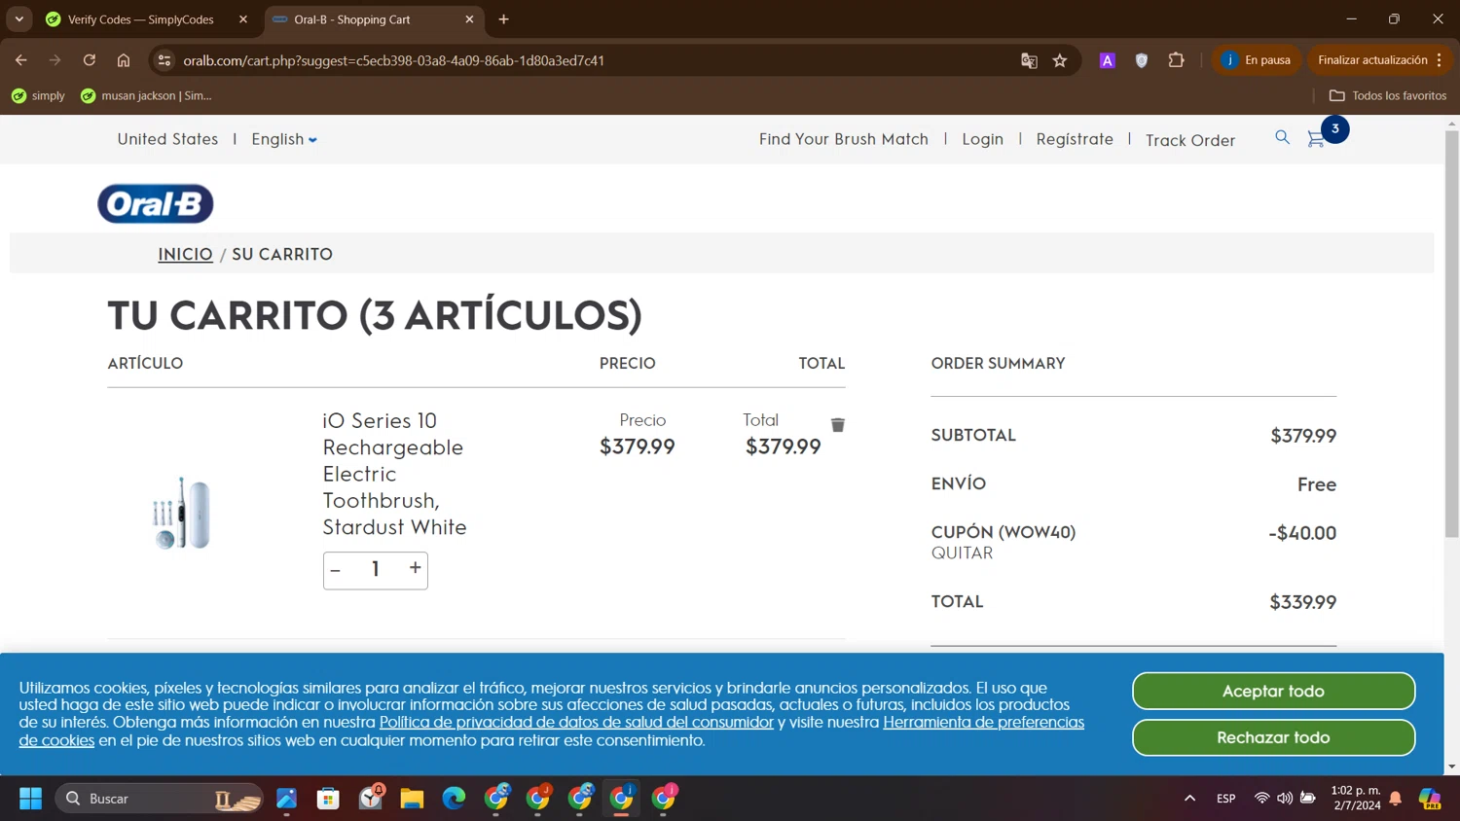Open Microsoft Store from the taskbar
1460x821 pixels.
[328, 799]
